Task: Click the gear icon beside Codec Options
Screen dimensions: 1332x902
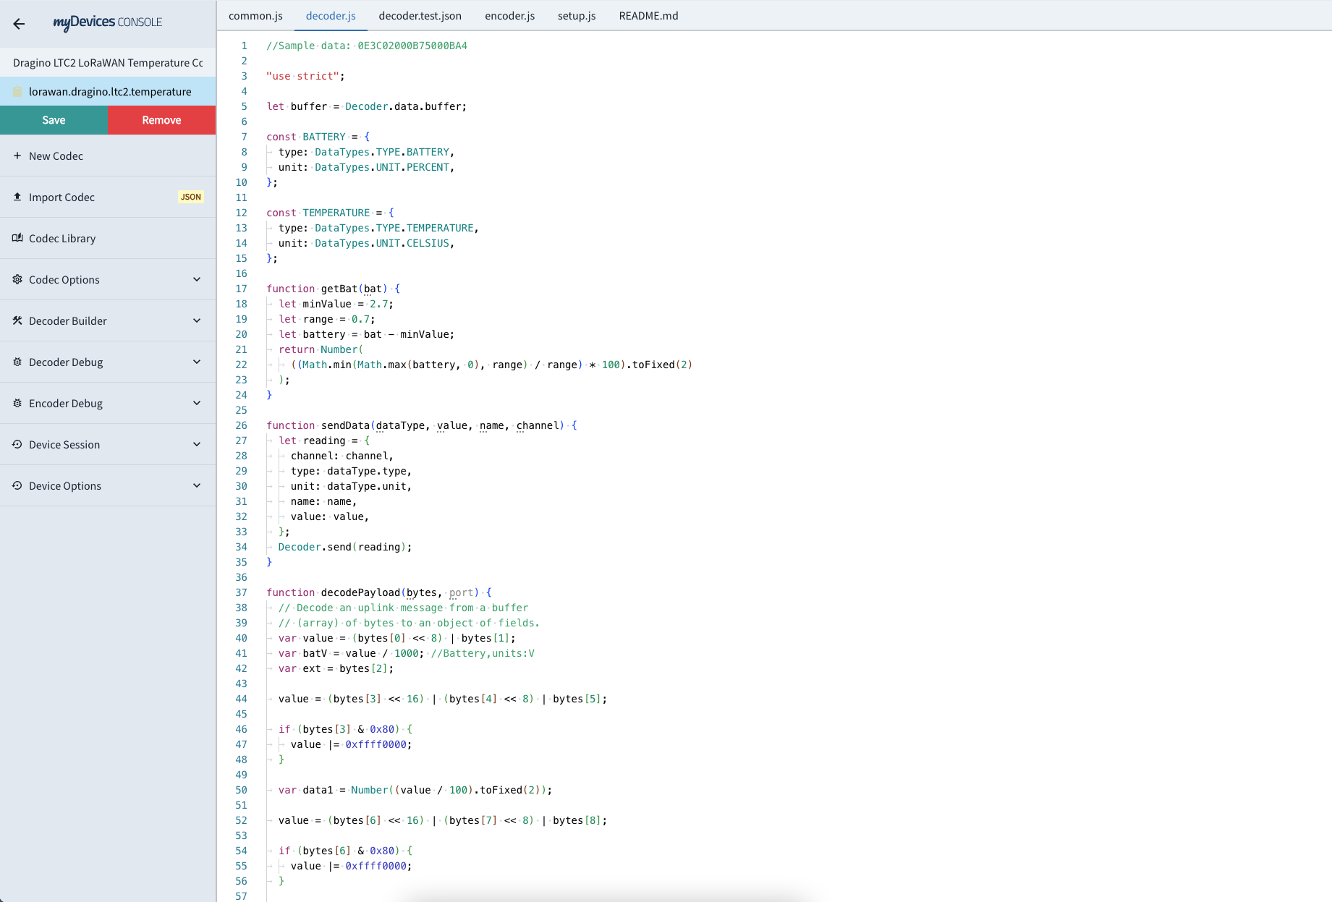Action: [17, 279]
